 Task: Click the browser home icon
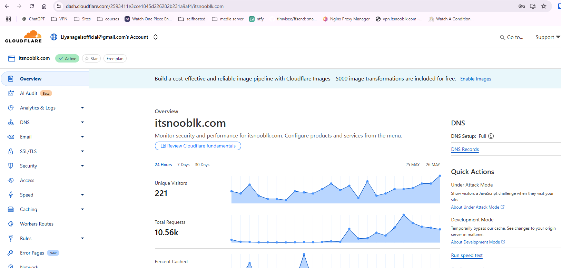coord(44,6)
